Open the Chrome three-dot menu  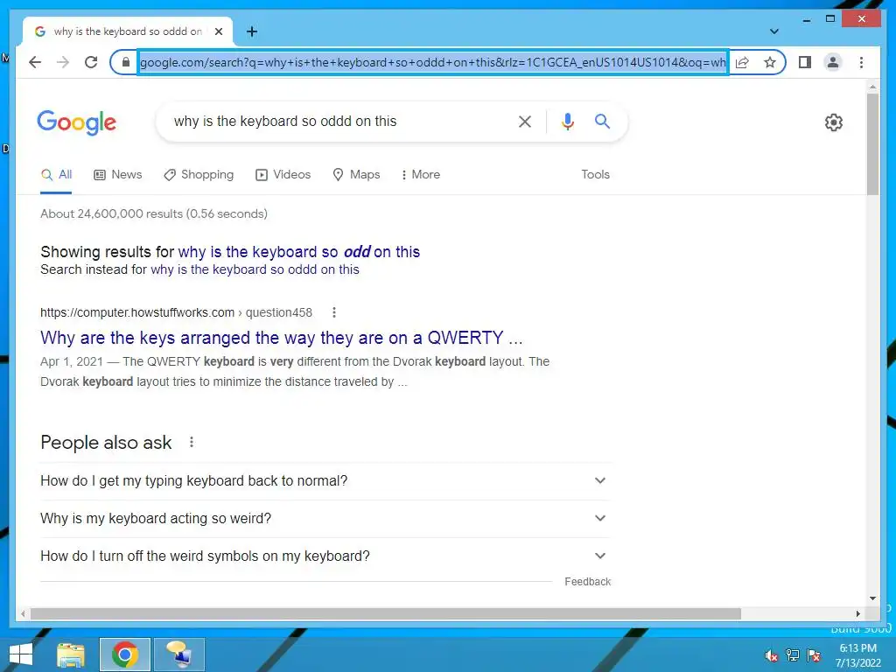861,62
